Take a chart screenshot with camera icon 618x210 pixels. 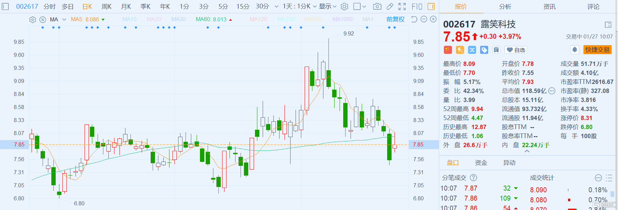click(377, 6)
